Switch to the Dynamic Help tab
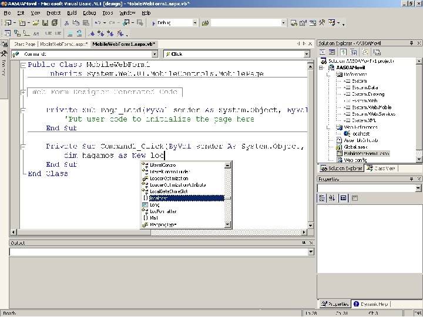 tap(371, 304)
